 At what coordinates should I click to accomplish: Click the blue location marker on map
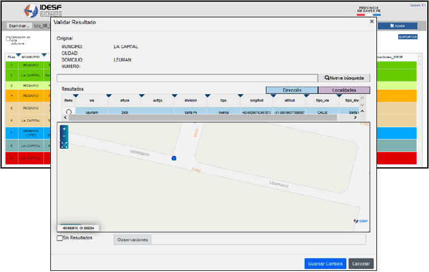(x=174, y=159)
